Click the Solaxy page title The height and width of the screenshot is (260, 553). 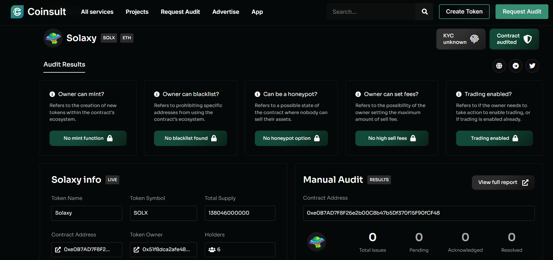click(x=81, y=38)
